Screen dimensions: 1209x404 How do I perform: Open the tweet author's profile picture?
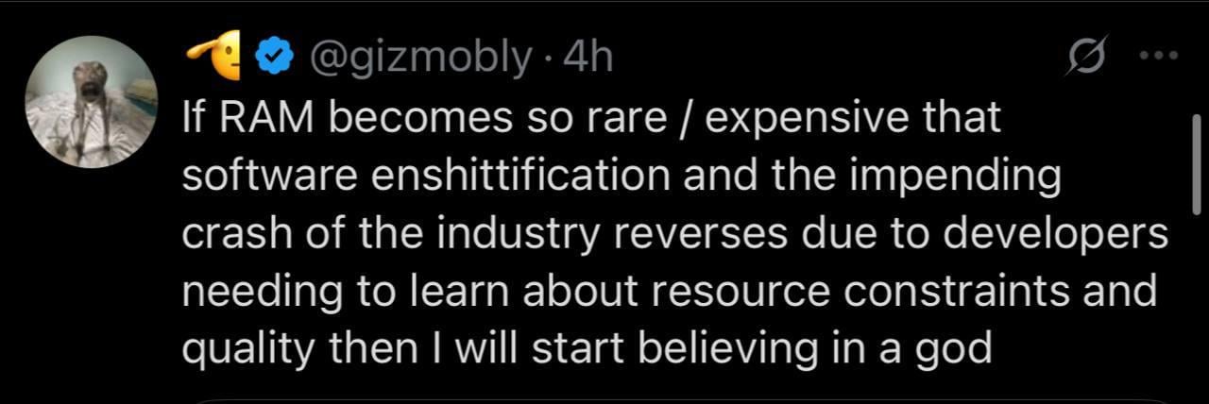(x=91, y=102)
